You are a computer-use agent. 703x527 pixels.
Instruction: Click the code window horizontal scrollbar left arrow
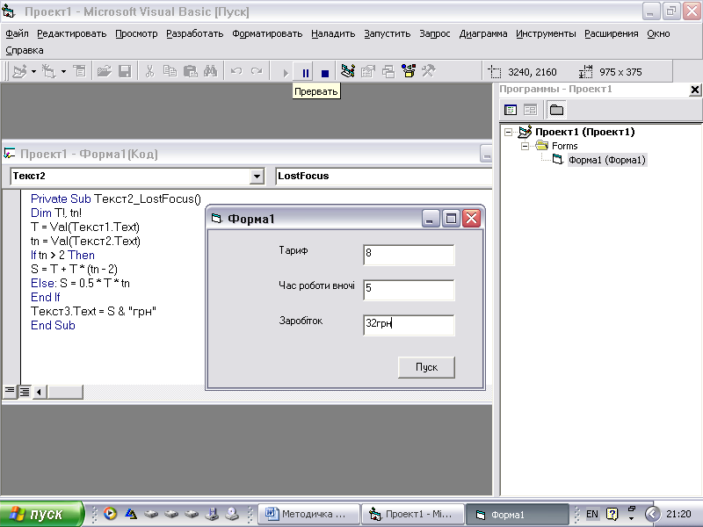tap(40, 392)
